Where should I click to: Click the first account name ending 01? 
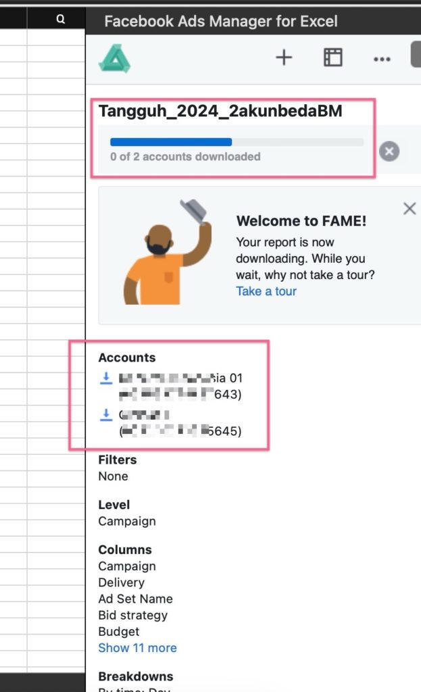point(181,378)
